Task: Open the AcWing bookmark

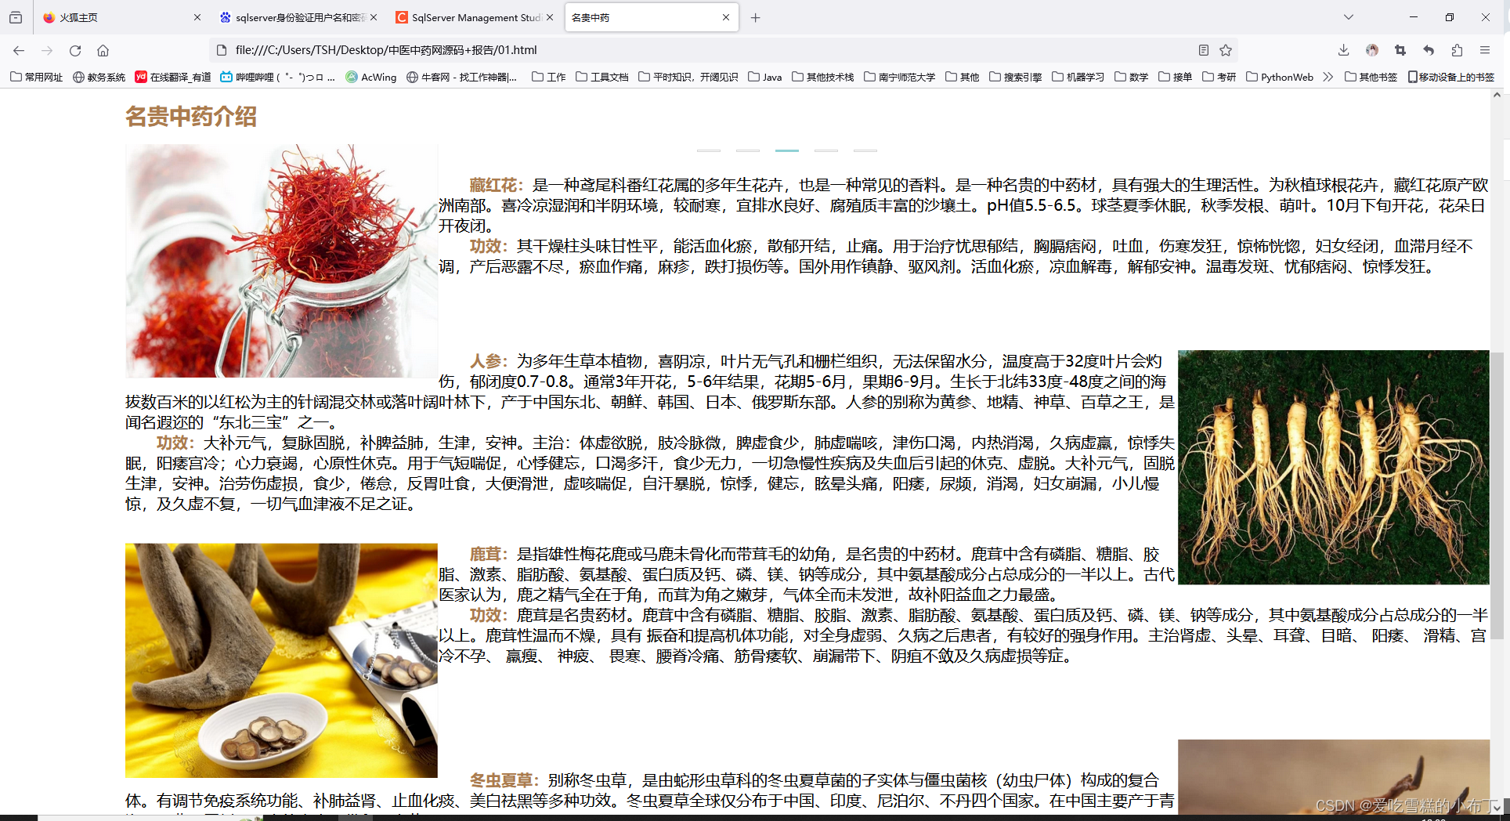Action: click(x=370, y=77)
